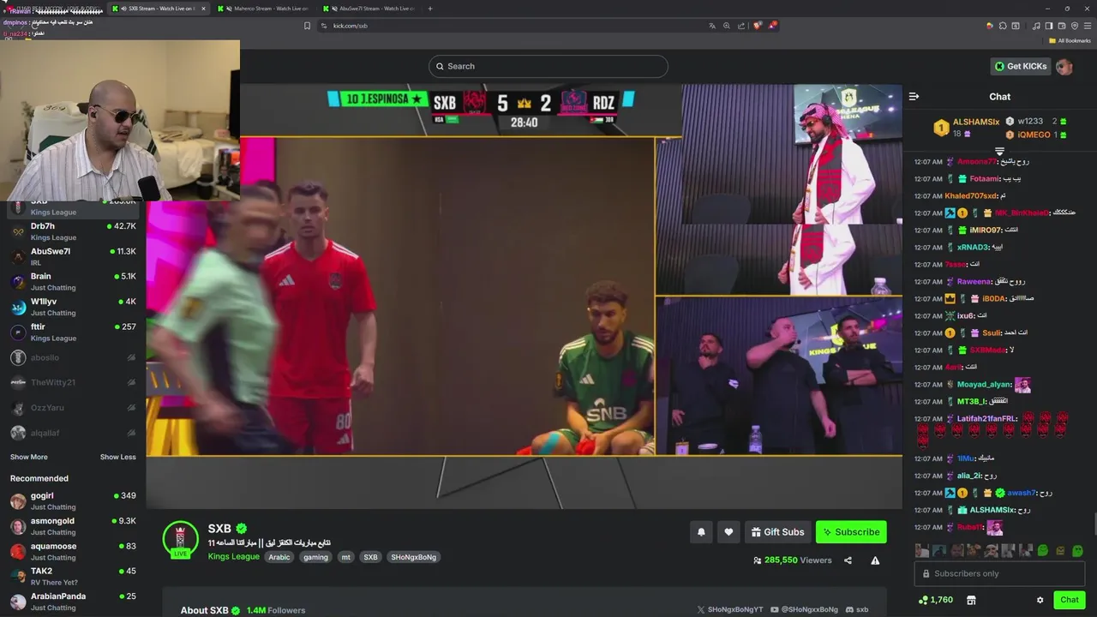The width and height of the screenshot is (1097, 617).
Task: Open browser hamburger menu
Action: pyautogui.click(x=1087, y=26)
